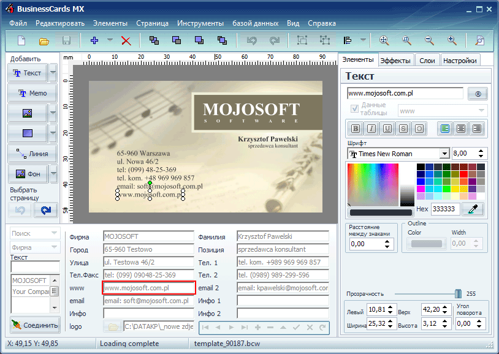Switch to the Эффекты tab

(395, 61)
